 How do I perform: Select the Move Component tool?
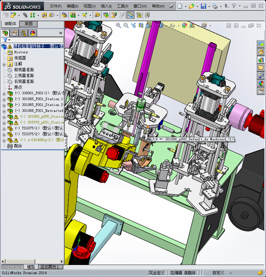pos(52,15)
